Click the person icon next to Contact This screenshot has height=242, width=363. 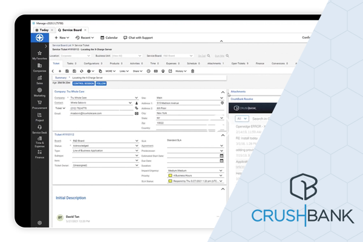(137, 103)
